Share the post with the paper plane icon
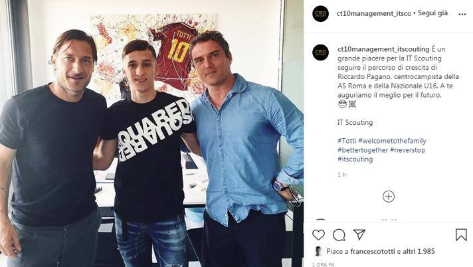 coord(359,234)
